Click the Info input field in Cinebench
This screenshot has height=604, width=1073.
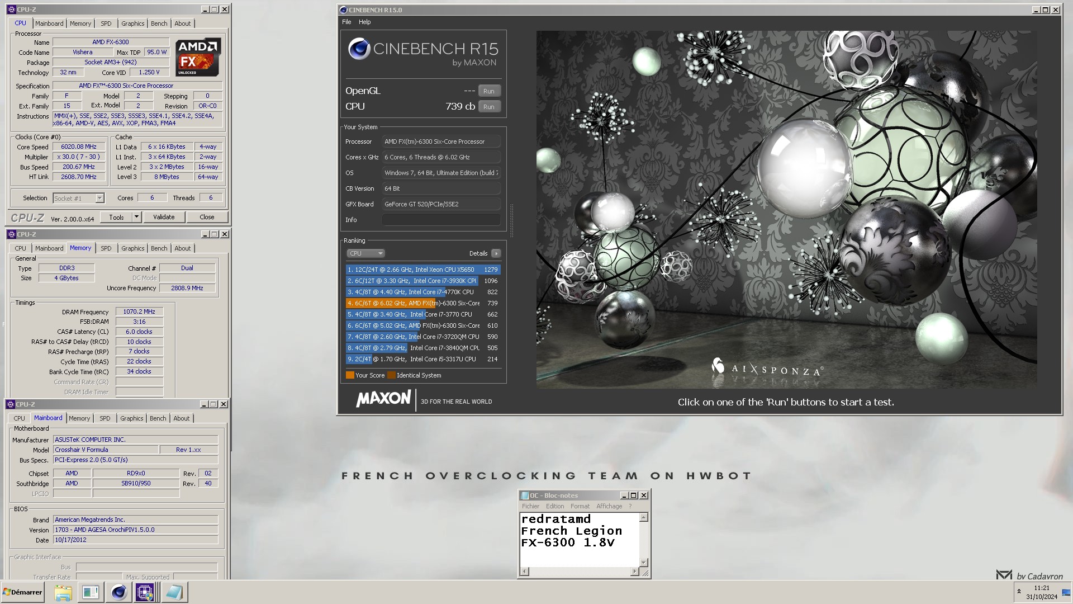441,220
